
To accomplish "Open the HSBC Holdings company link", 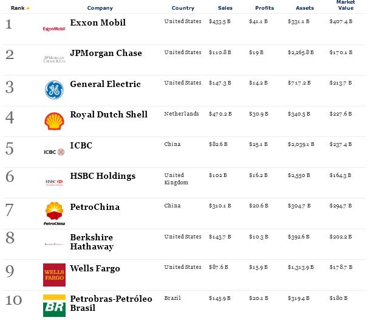I will coord(103,176).
